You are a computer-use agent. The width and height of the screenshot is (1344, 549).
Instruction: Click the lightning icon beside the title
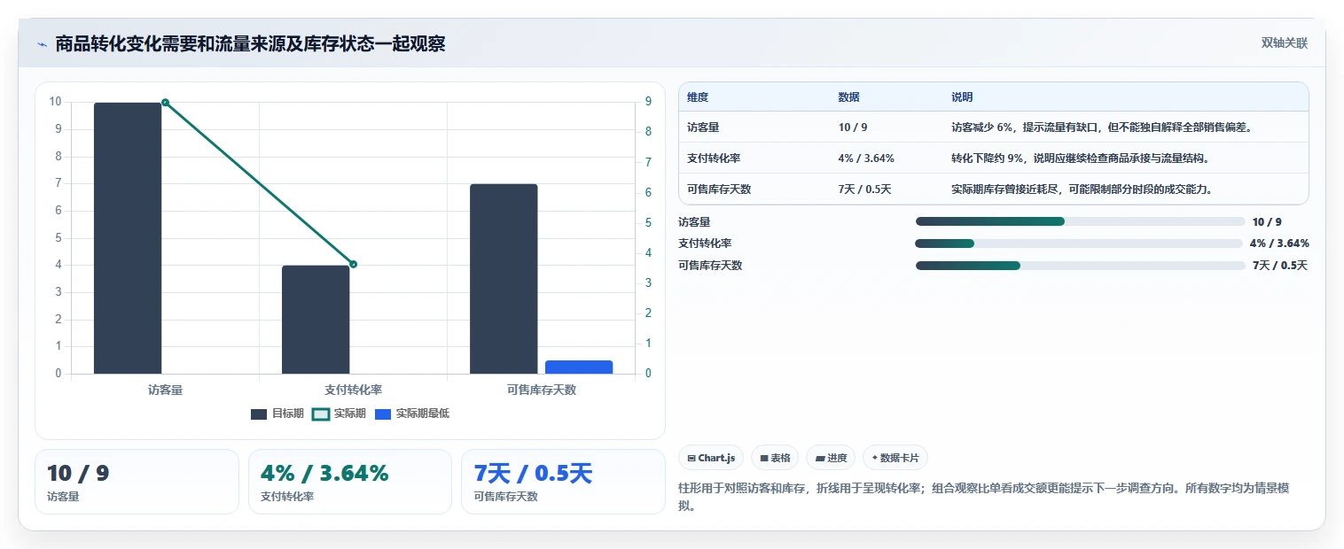point(43,44)
